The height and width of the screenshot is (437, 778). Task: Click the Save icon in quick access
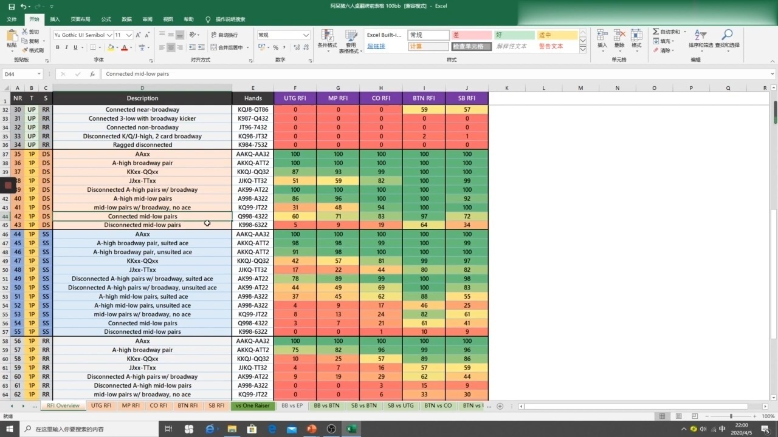pyautogui.click(x=11, y=6)
